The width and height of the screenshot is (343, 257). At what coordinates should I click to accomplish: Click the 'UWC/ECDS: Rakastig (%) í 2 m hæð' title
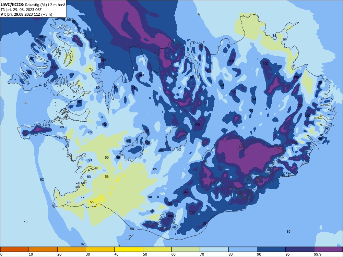pos(33,5)
